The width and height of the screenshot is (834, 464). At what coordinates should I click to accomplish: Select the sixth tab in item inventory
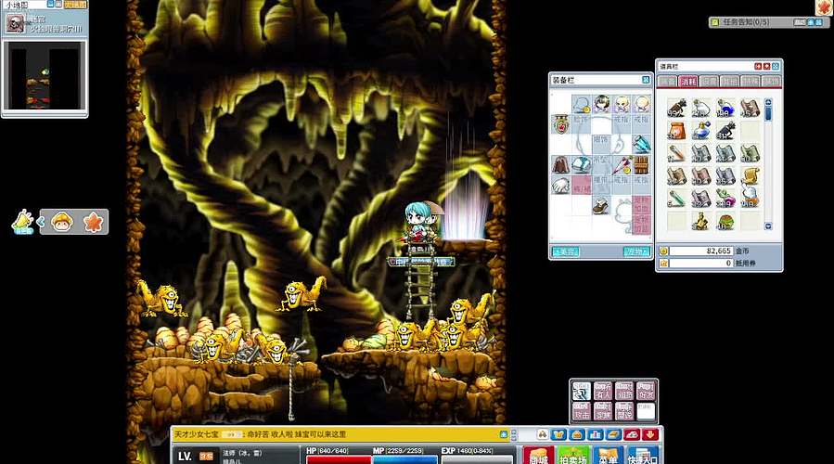(x=771, y=82)
